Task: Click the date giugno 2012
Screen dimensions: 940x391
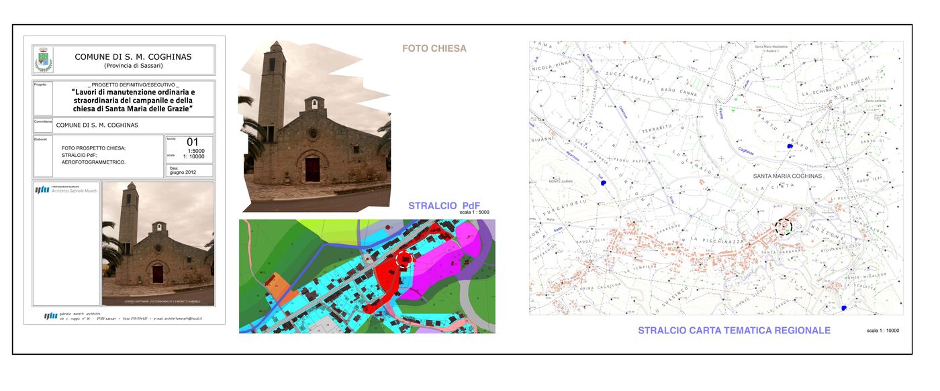Action: 183,172
